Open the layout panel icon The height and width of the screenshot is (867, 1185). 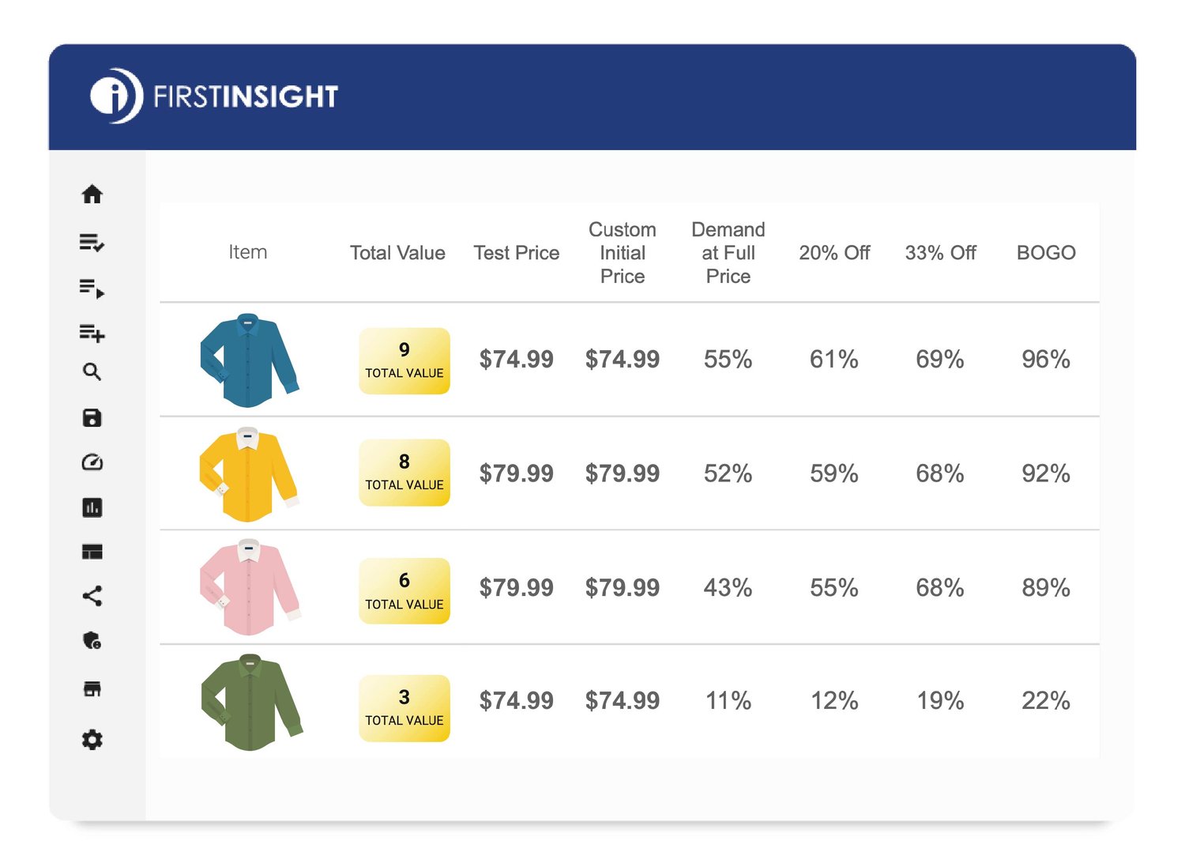[x=93, y=552]
